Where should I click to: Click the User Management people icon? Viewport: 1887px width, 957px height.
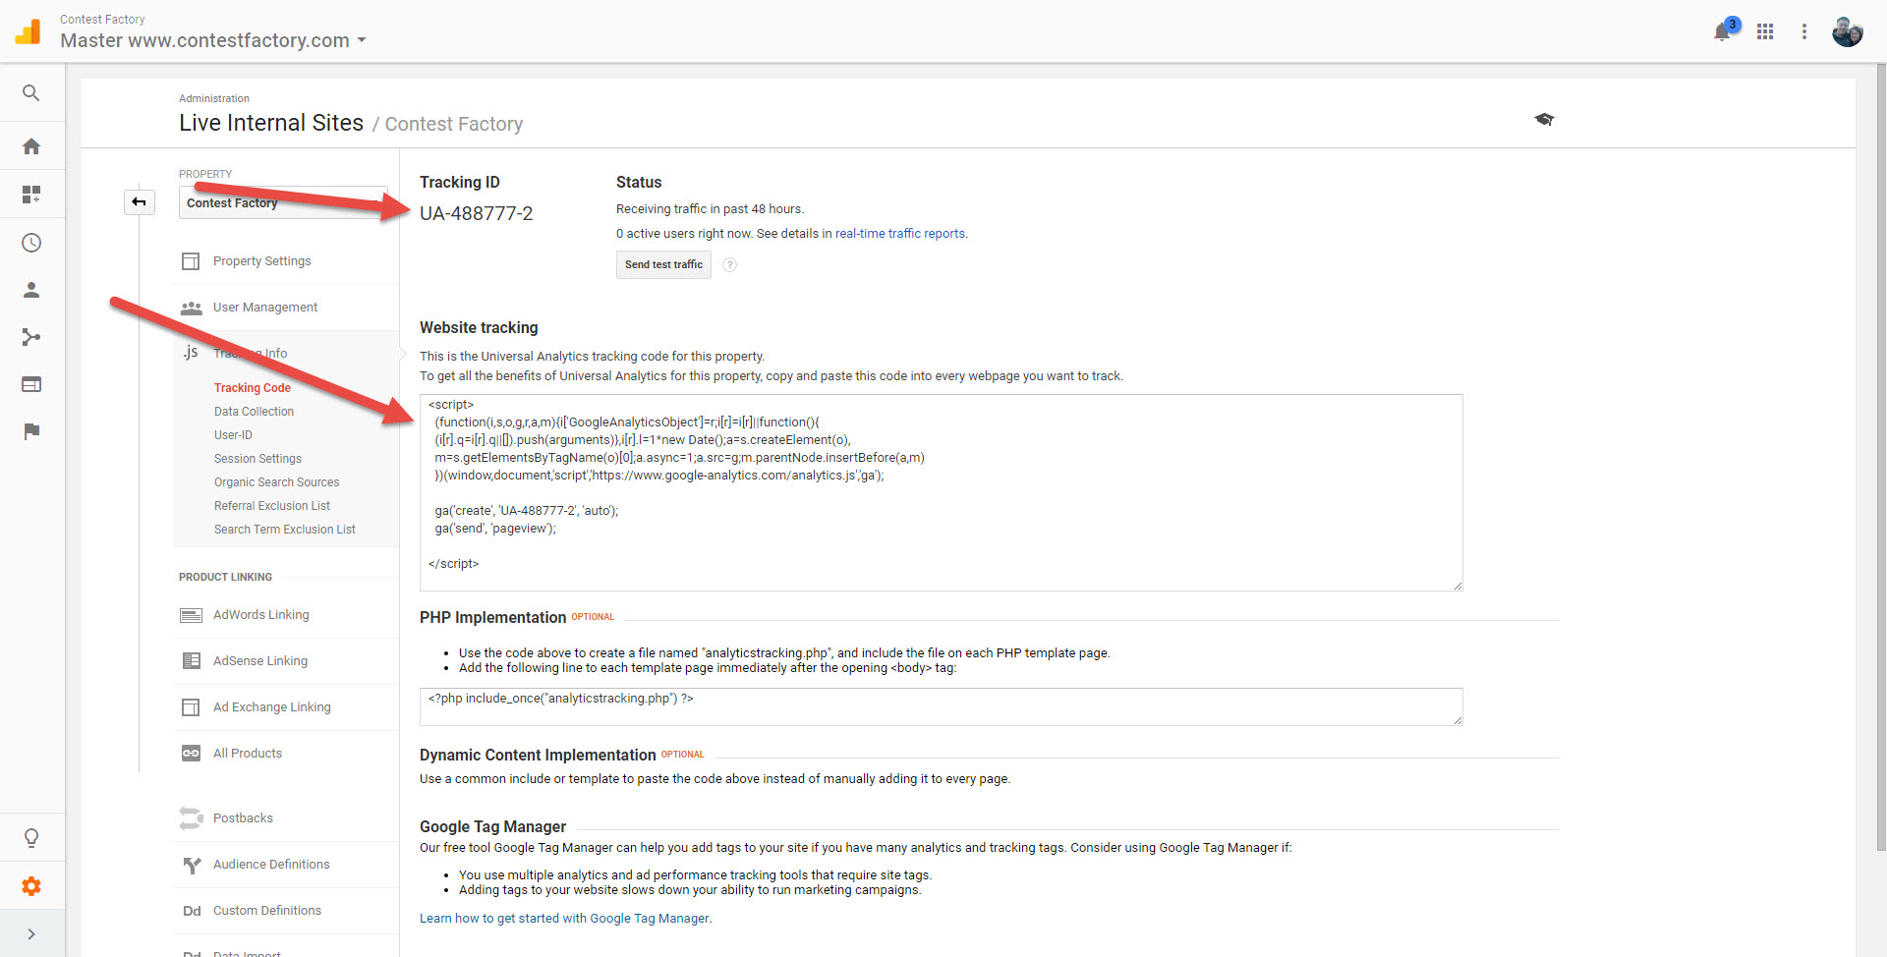(x=191, y=308)
